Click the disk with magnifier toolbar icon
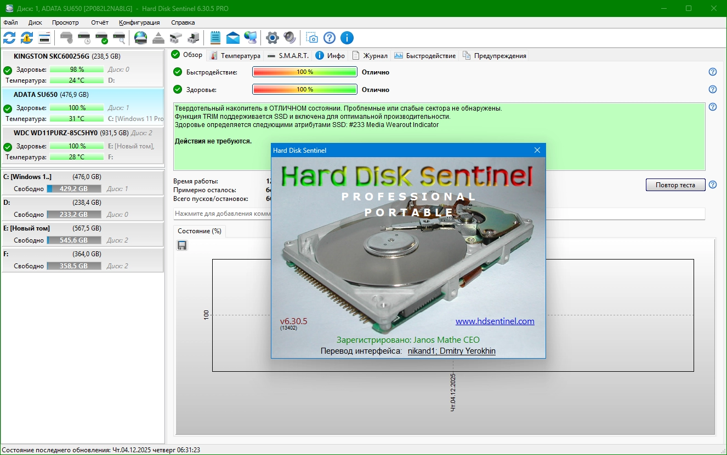Image resolution: width=727 pixels, height=455 pixels. coord(119,38)
